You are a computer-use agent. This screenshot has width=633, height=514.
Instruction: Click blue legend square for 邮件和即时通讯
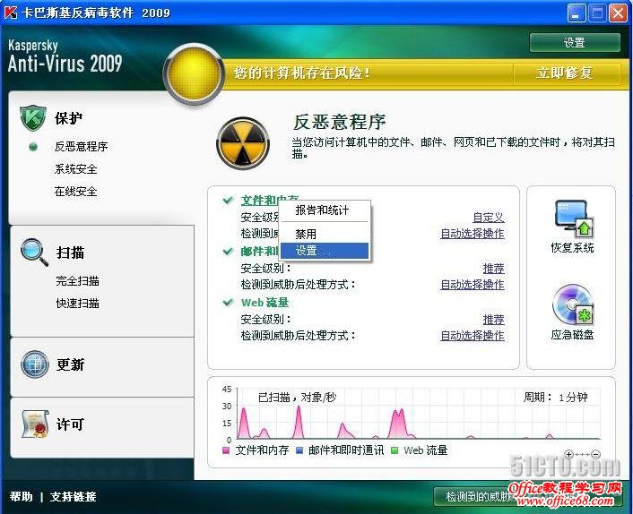tap(299, 450)
